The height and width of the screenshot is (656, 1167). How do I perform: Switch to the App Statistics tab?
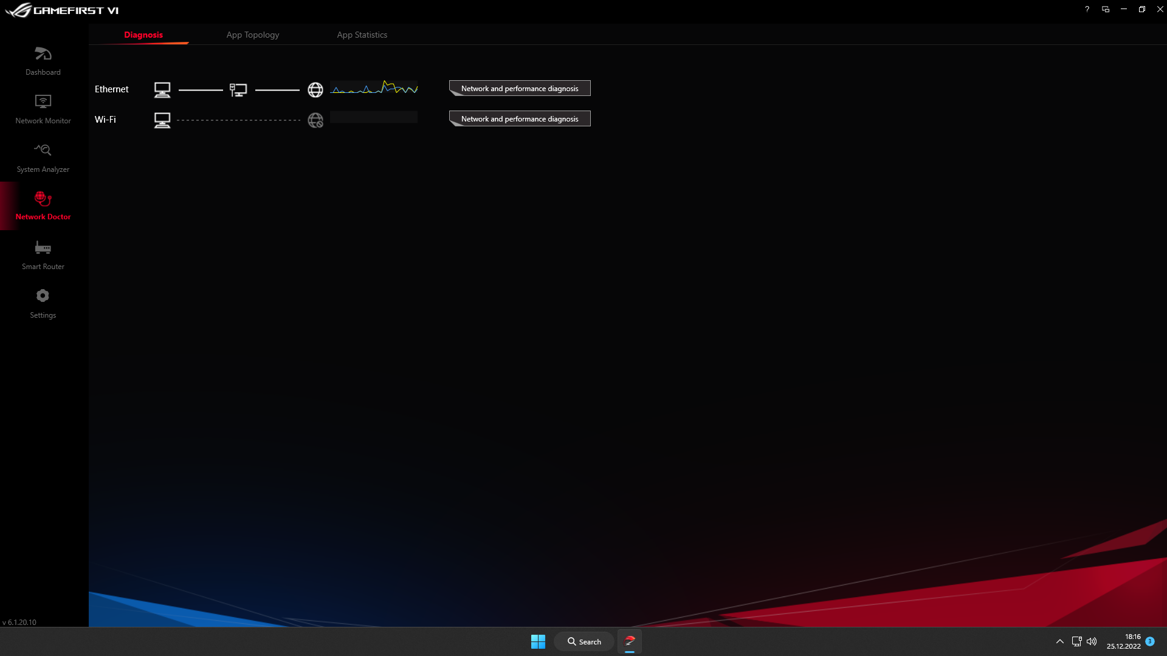pos(362,35)
